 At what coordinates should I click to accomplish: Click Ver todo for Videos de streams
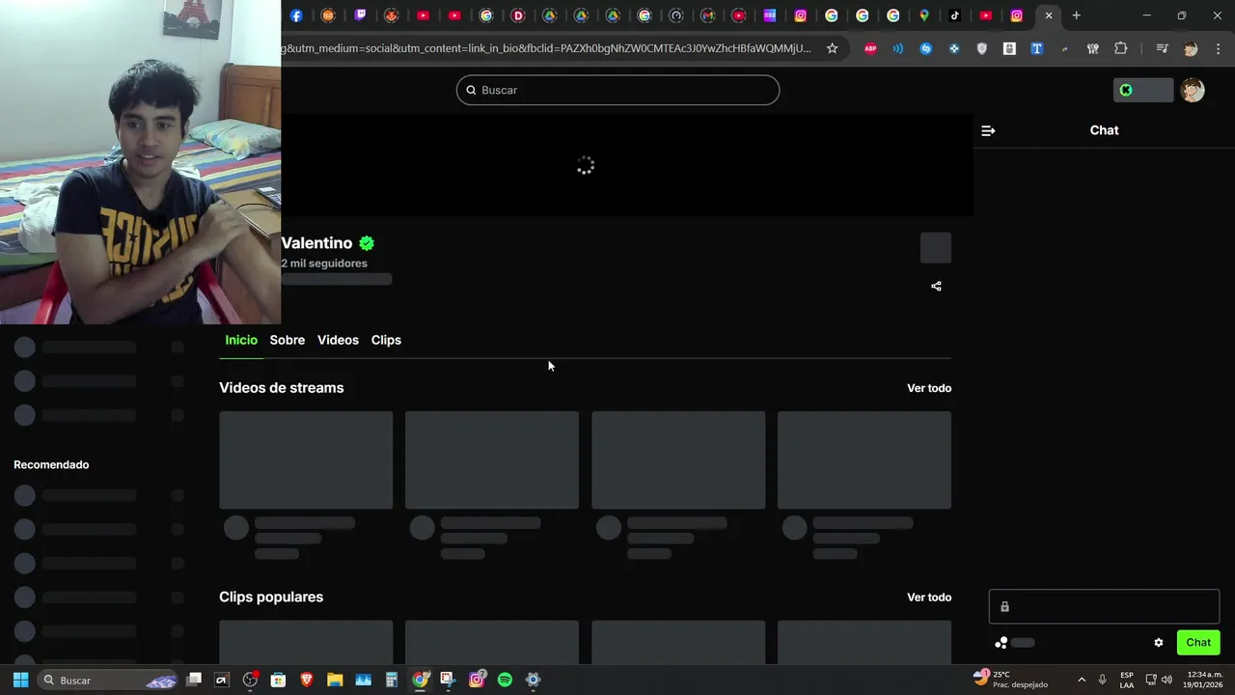pyautogui.click(x=929, y=388)
